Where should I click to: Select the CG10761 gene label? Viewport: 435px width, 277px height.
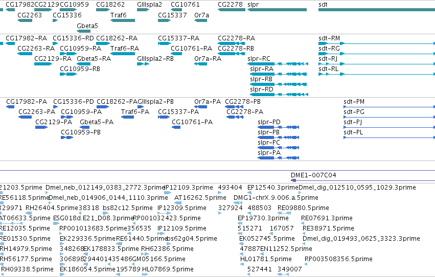pyautogui.click(x=185, y=5)
